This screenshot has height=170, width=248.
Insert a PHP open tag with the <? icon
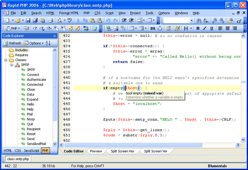pyautogui.click(x=35, y=29)
